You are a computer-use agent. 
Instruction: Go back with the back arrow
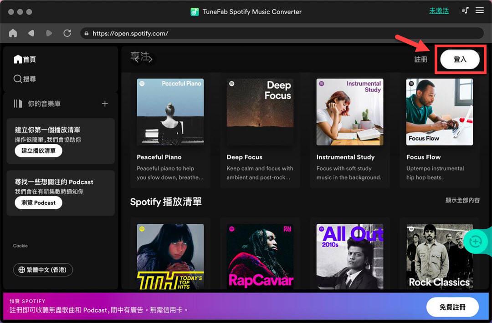(31, 33)
